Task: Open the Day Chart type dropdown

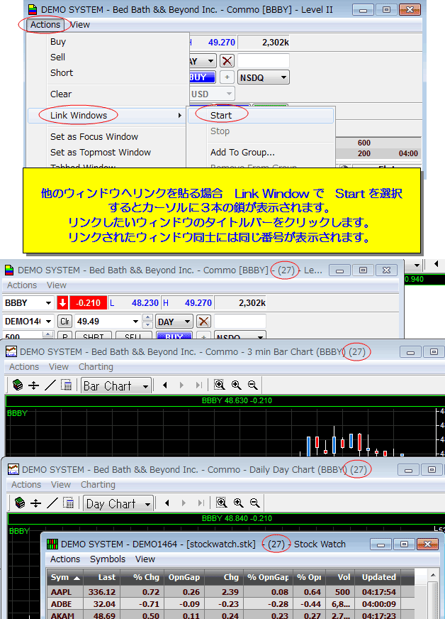Action: tap(147, 504)
